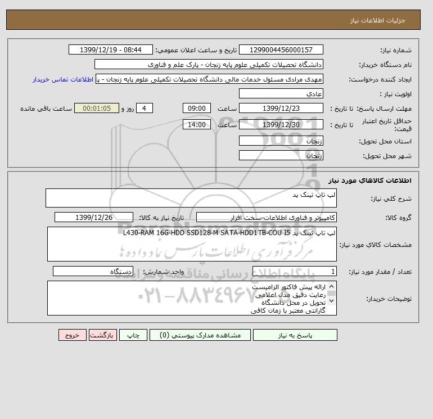The height and width of the screenshot is (419, 433).
Task: Click the response deadline date 1399/12/23
Action: pyautogui.click(x=281, y=109)
